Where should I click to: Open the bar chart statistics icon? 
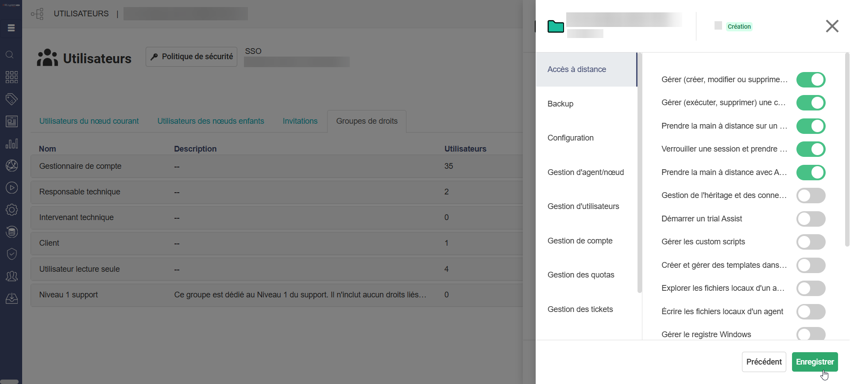[12, 144]
